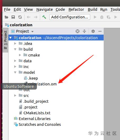The width and height of the screenshot is (120, 140).
Task: Expand the cmake folder
Action: [x=20, y=55]
